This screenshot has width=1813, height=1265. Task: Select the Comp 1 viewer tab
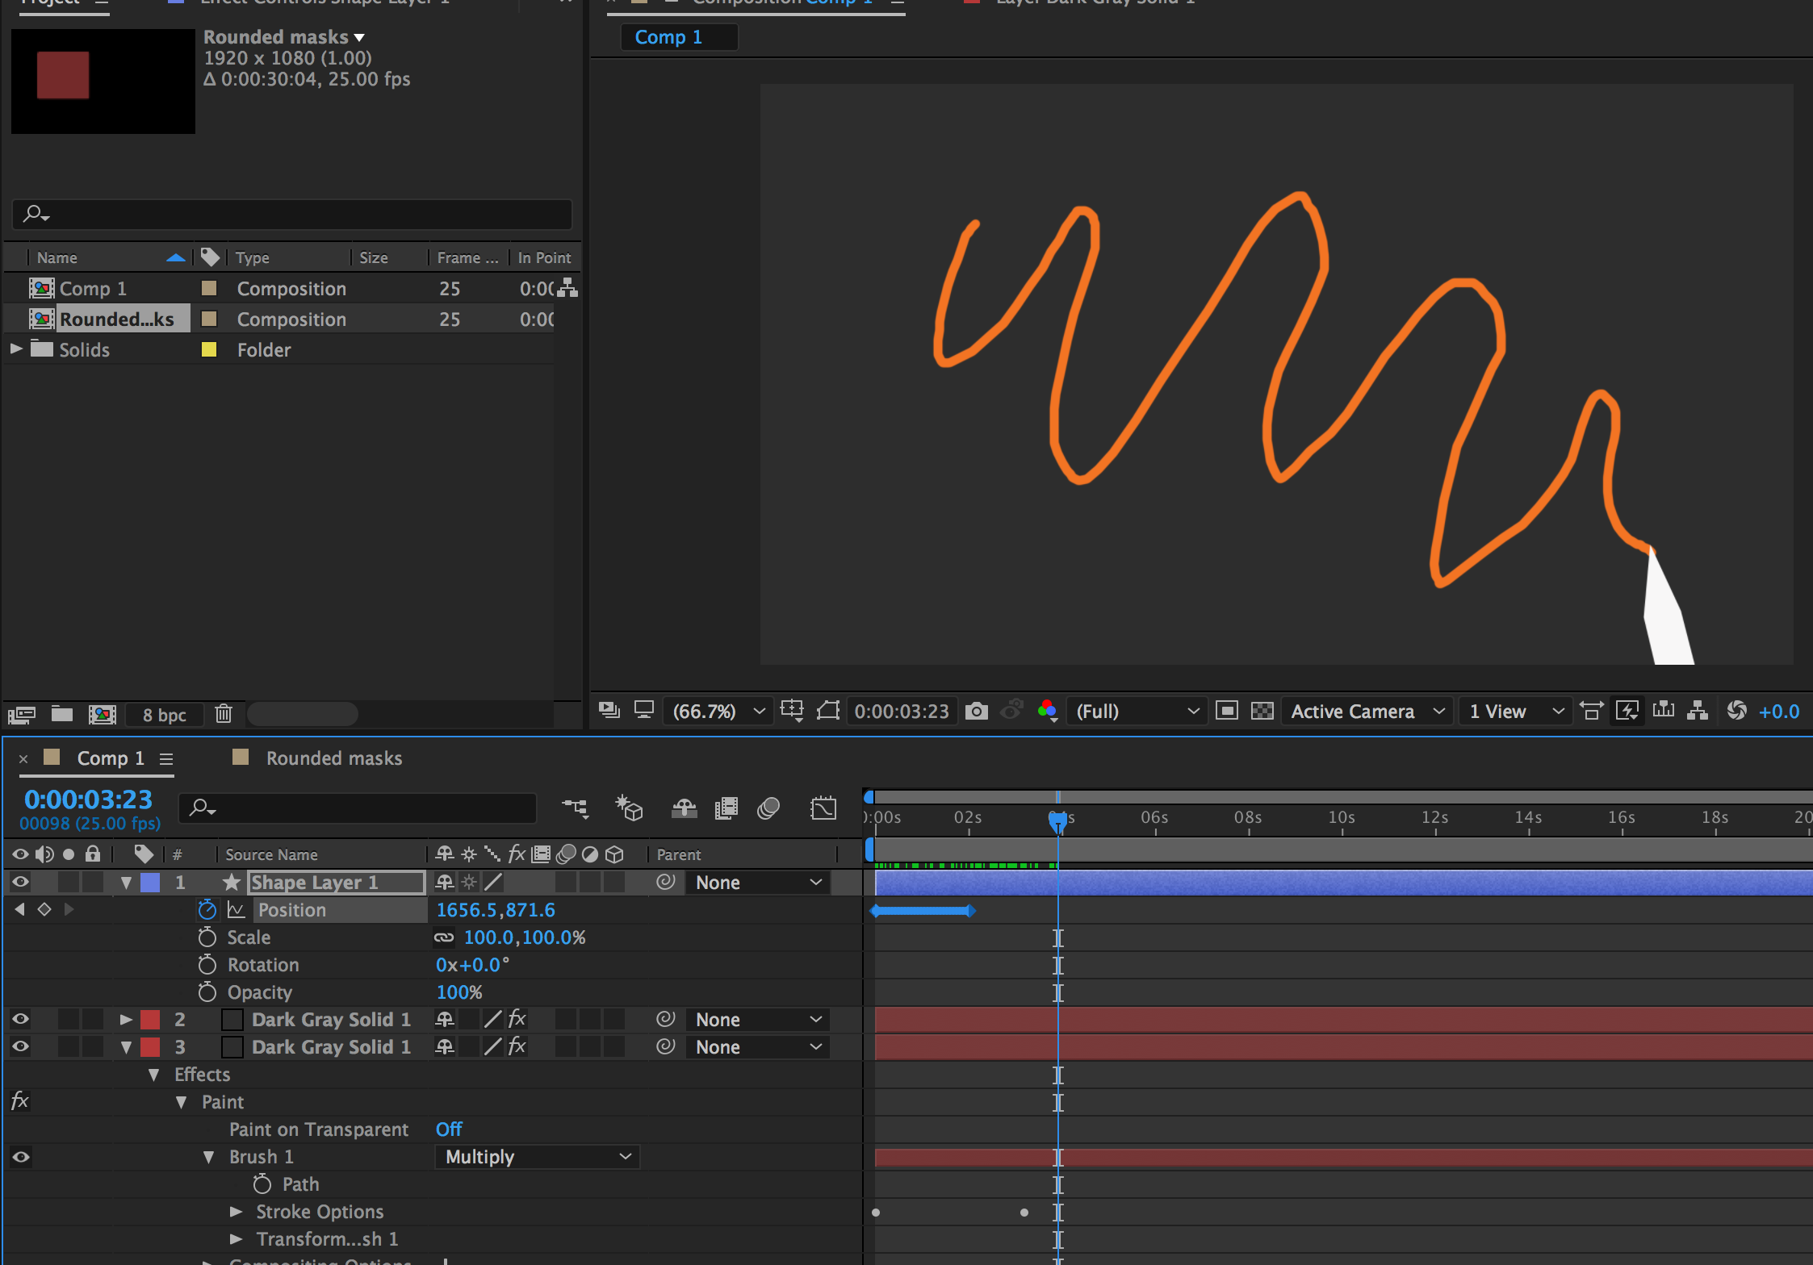pos(668,37)
